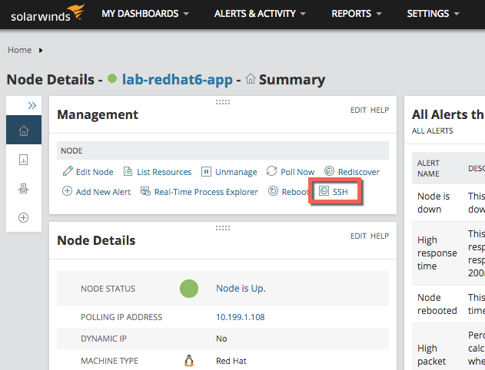
Task: Open the Settings menu
Action: point(433,14)
